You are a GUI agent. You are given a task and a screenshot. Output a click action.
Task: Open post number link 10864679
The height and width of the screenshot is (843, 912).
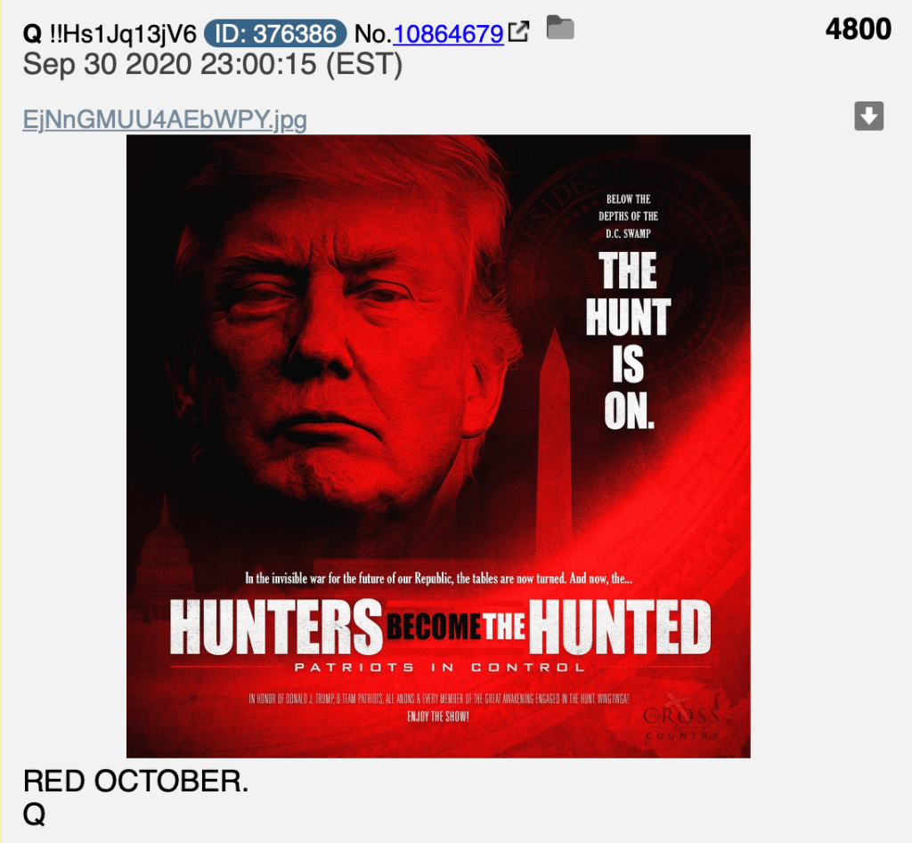point(449,35)
